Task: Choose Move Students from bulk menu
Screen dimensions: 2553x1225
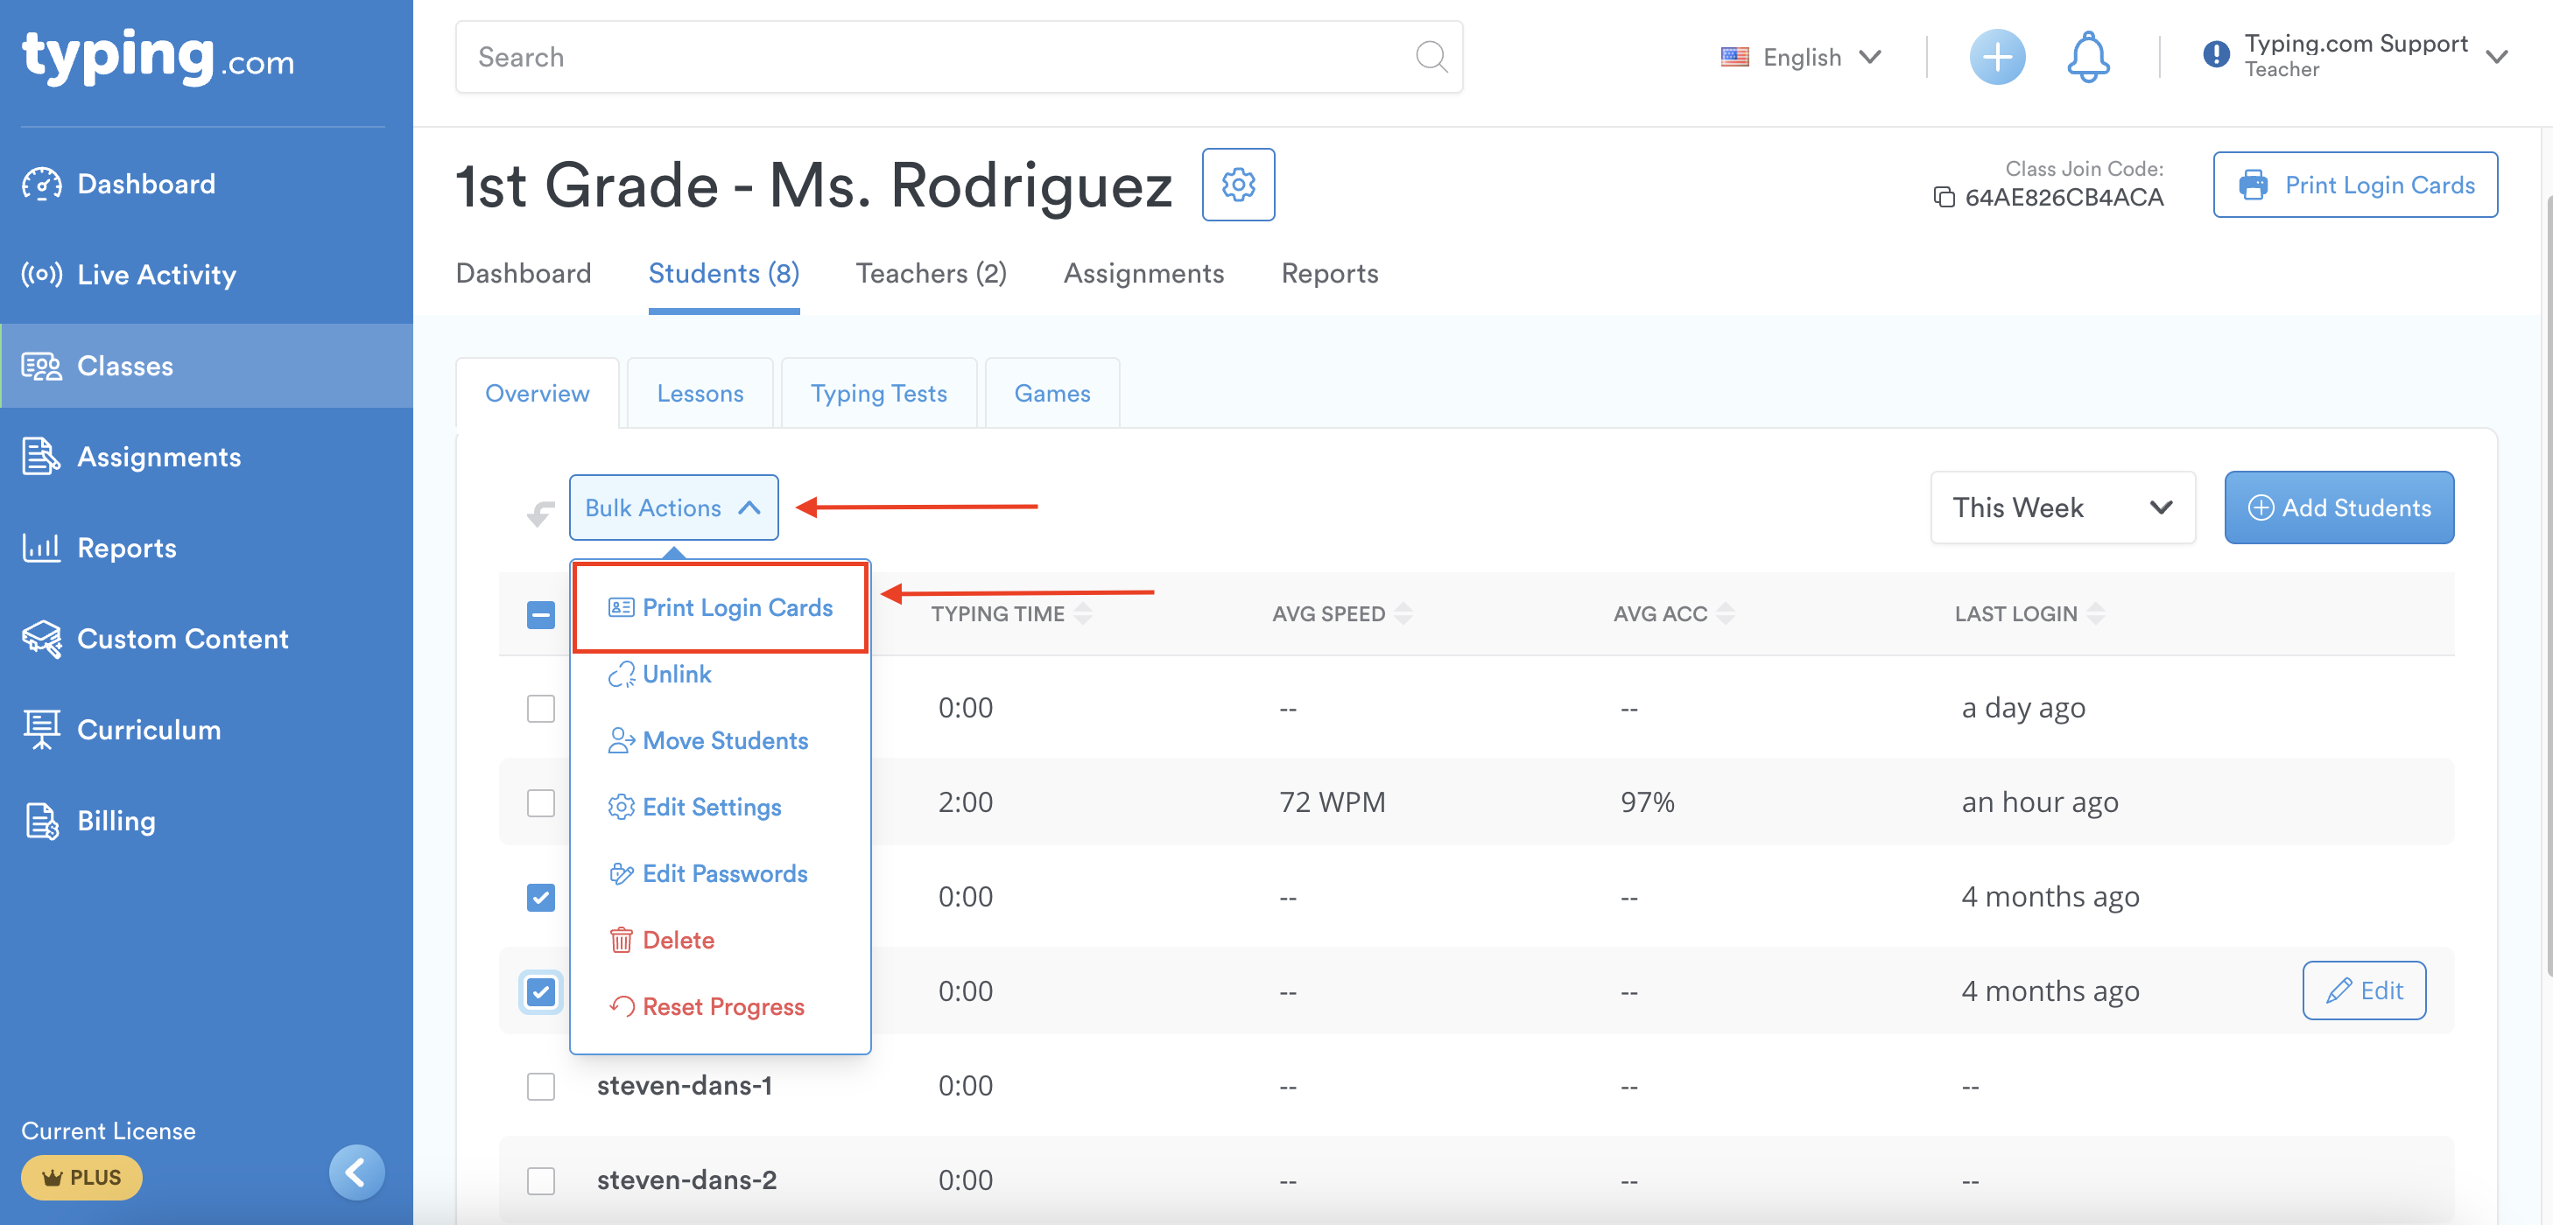Action: point(724,741)
